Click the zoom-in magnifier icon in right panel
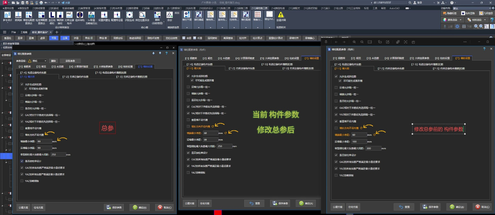This screenshot has height=215, width=495. [x=476, y=26]
